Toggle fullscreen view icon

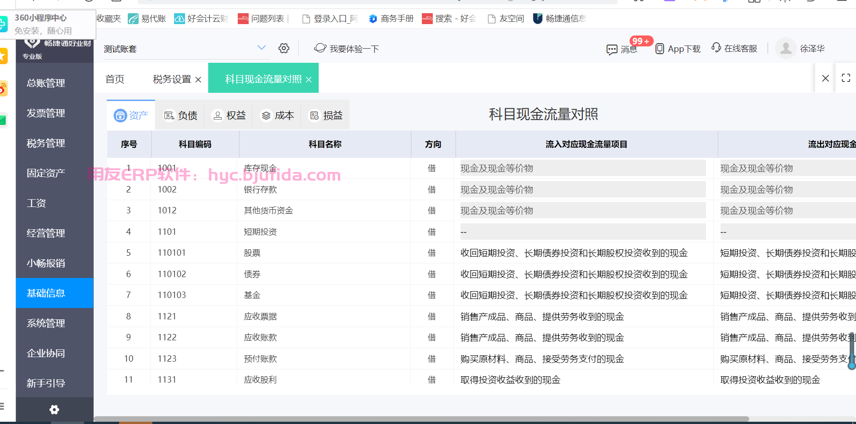pos(846,78)
